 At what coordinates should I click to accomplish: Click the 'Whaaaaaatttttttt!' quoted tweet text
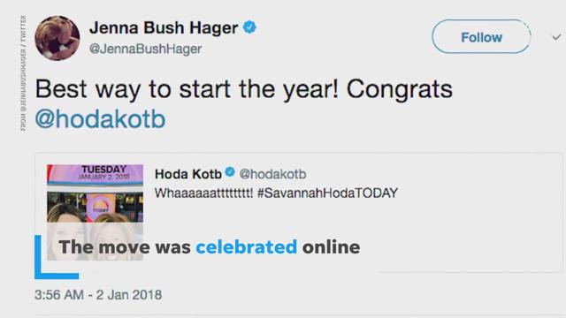pos(204,193)
